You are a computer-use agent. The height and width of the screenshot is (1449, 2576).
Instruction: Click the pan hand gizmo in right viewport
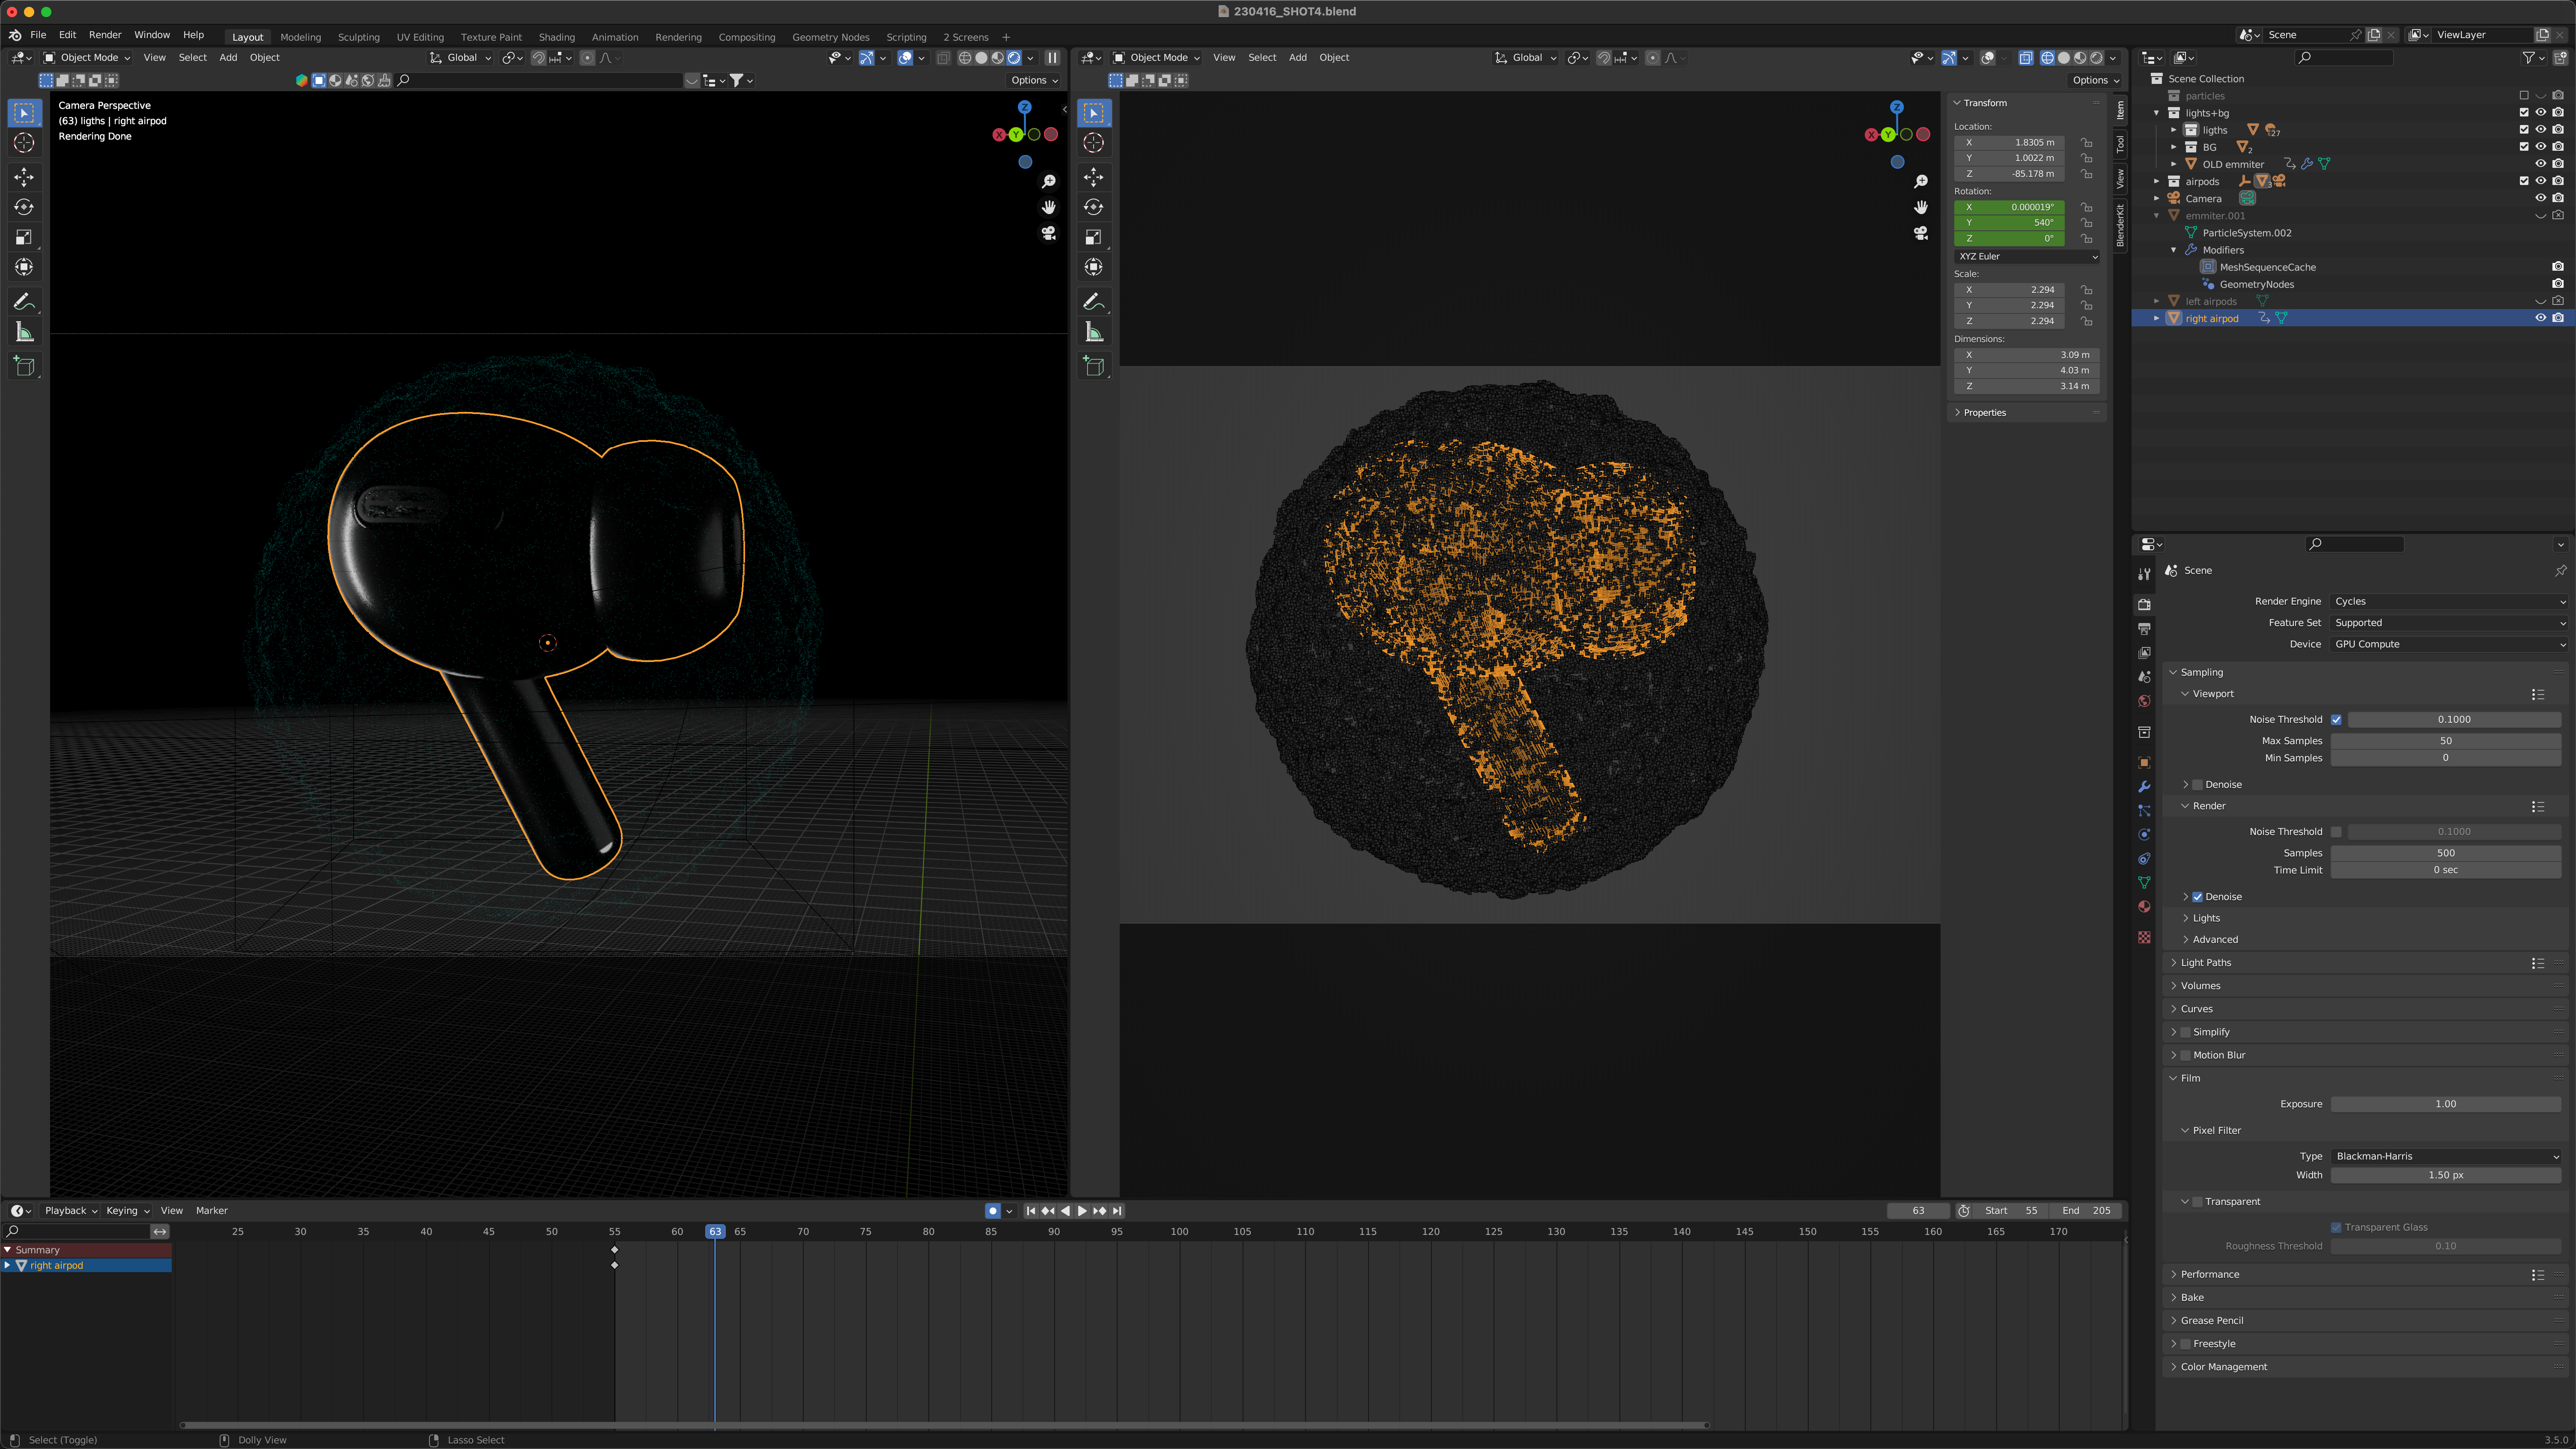point(1921,207)
